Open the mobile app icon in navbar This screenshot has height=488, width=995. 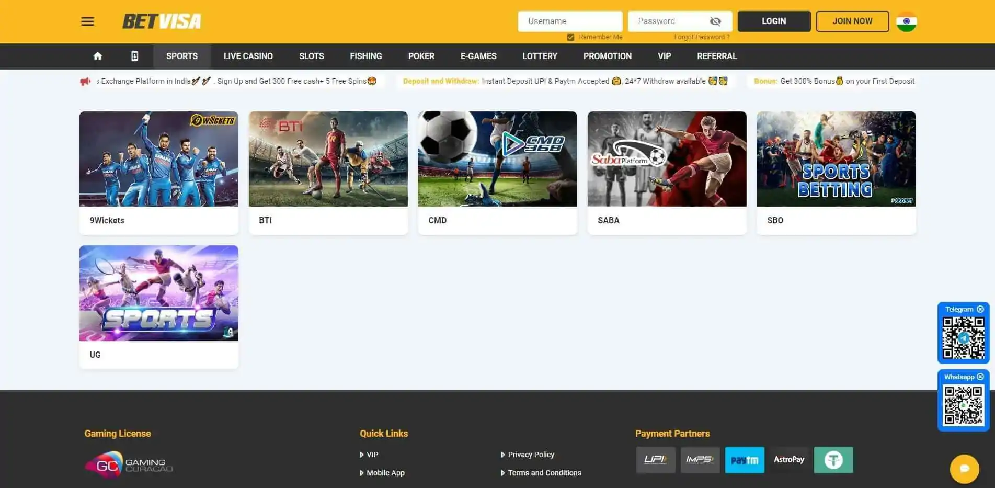(134, 56)
